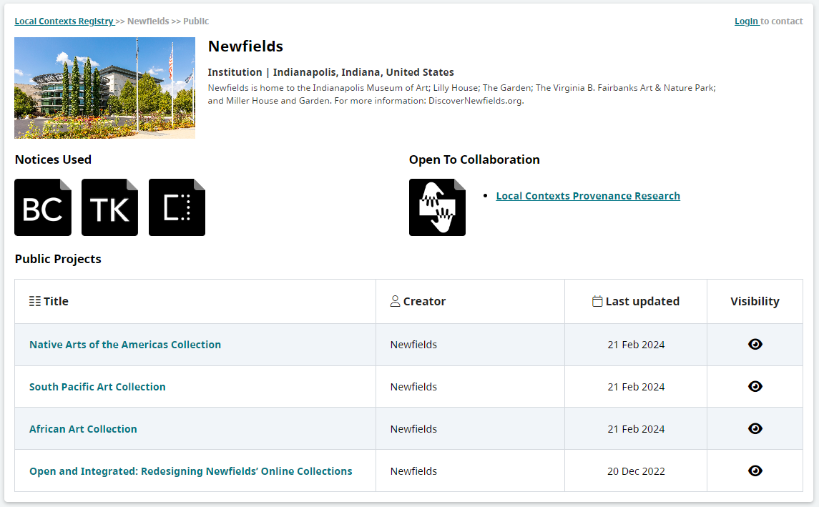Click the Open To Collaboration hands icon
Viewport: 819px width, 507px height.
click(x=437, y=207)
